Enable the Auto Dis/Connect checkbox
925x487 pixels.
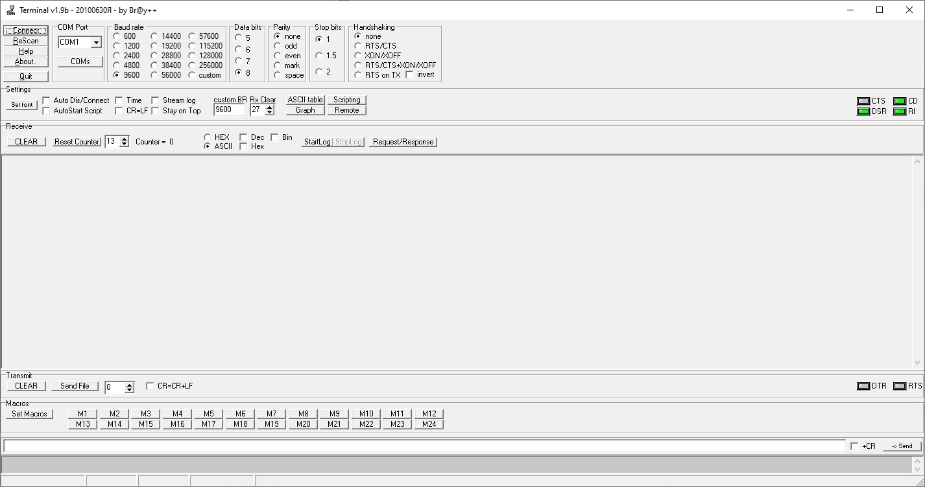click(46, 100)
